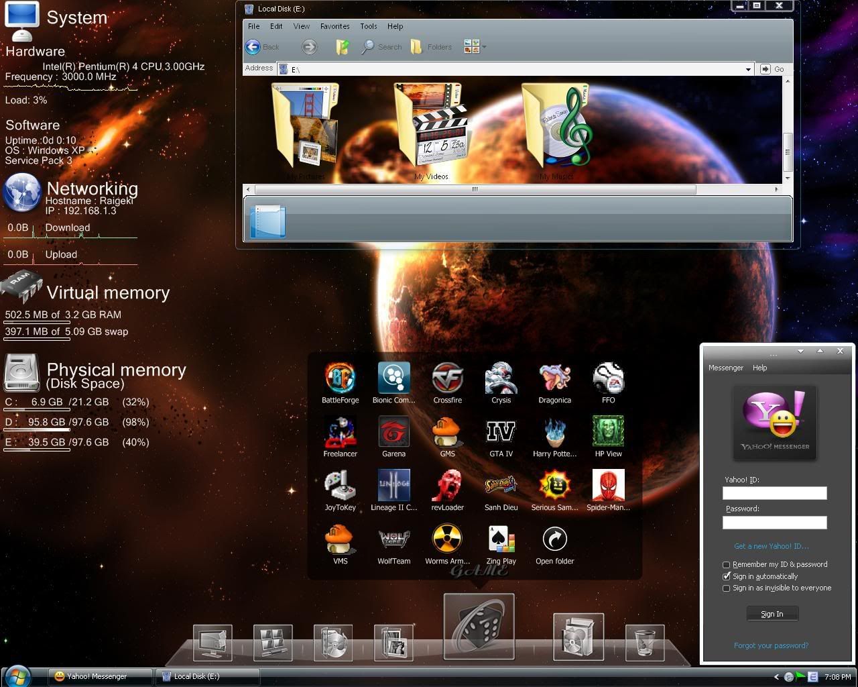Click the monitor icon in the dock
This screenshot has height=687, width=858.
[212, 642]
